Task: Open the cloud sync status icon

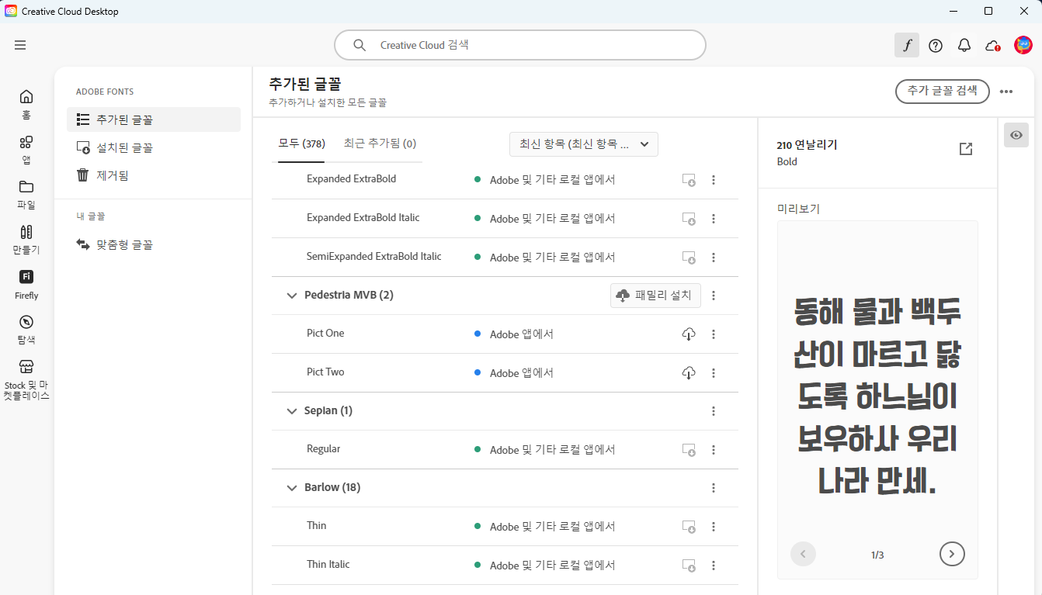Action: coord(992,45)
